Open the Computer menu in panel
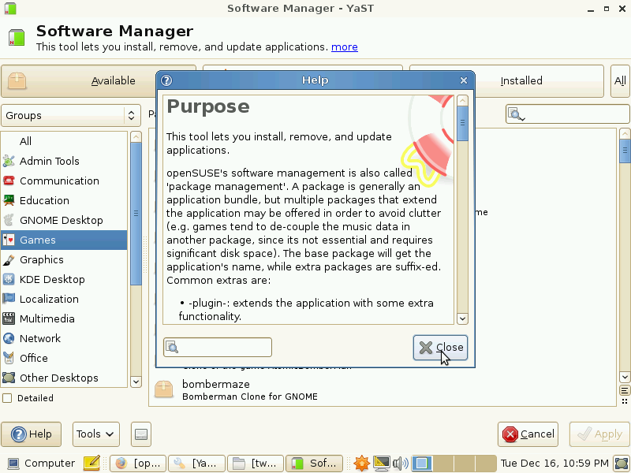The width and height of the screenshot is (631, 473). click(41, 464)
